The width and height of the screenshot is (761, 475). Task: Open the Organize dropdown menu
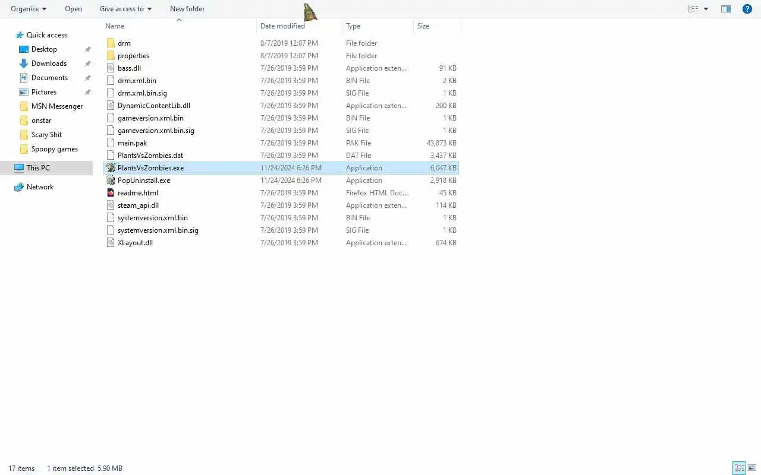coord(29,9)
